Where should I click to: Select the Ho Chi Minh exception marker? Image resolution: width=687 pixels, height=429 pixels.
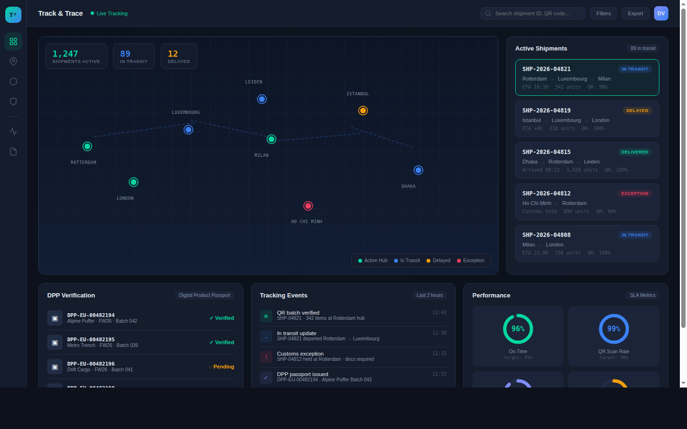click(x=308, y=206)
